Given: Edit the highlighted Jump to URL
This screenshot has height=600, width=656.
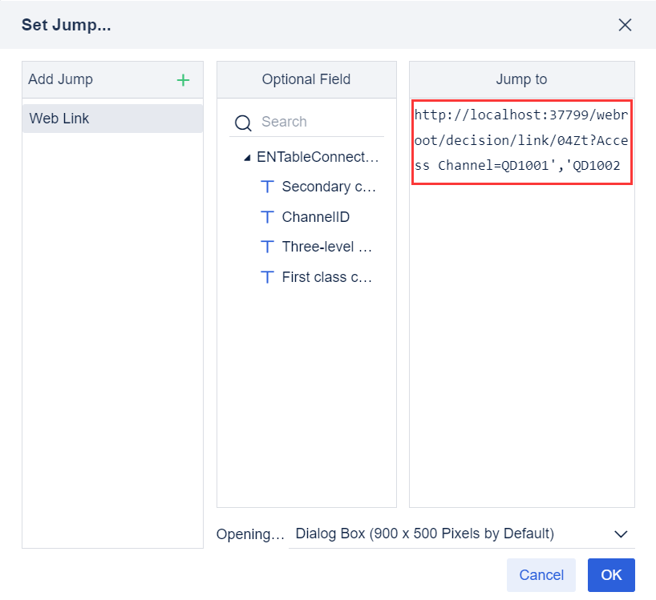Looking at the screenshot, I should click(520, 140).
